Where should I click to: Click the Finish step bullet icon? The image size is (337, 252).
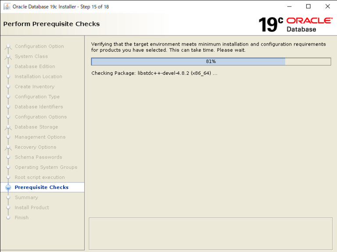click(8, 217)
